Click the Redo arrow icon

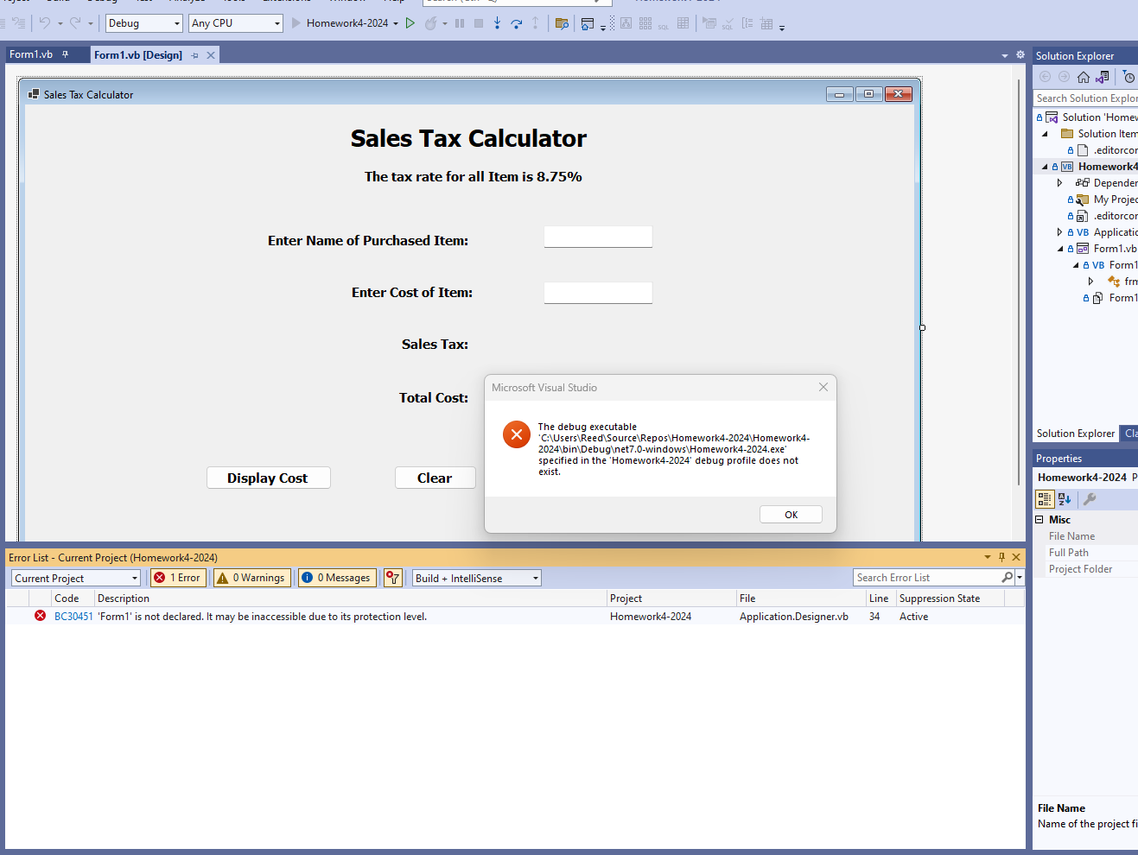click(75, 23)
